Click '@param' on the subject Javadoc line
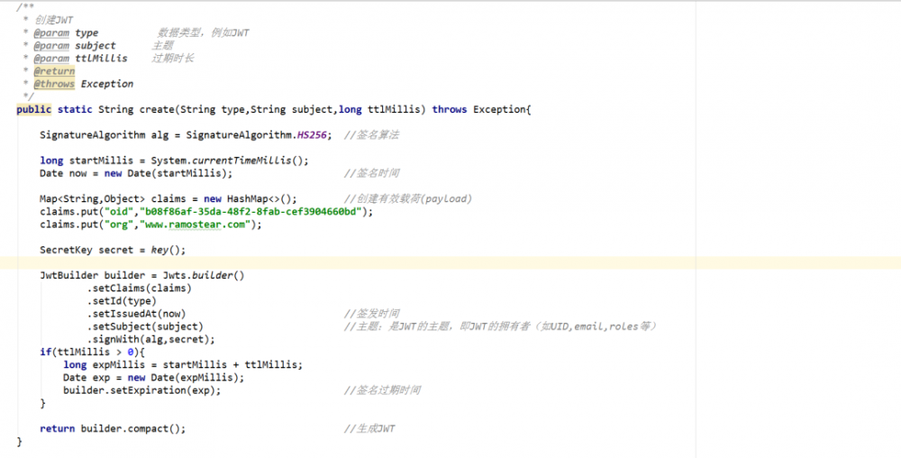 (51, 46)
